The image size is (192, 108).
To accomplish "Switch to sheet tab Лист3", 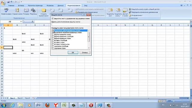I will click(28, 98).
